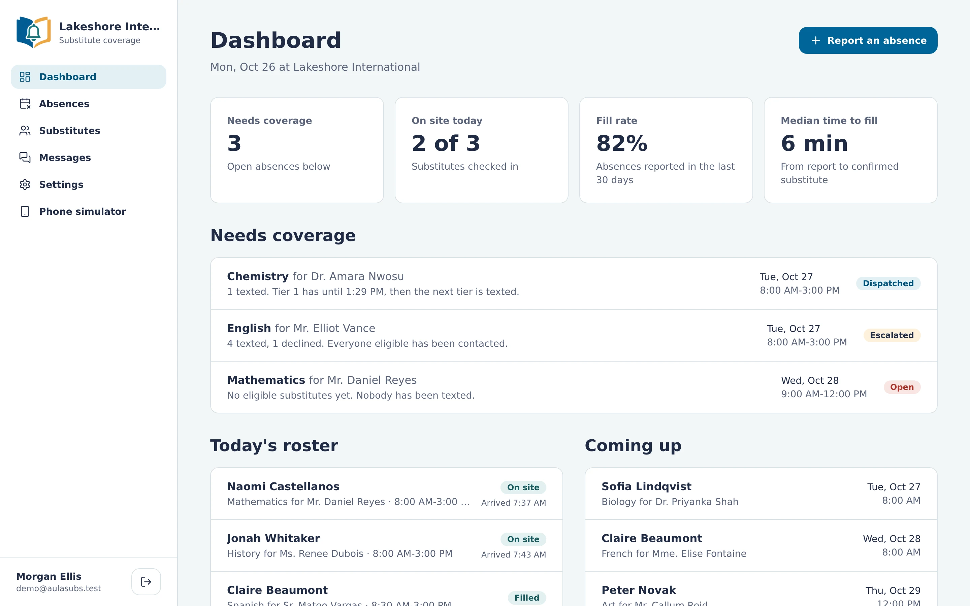Open Peter Novak upcoming assignment
Viewport: 970px width, 606px height.
point(761,589)
